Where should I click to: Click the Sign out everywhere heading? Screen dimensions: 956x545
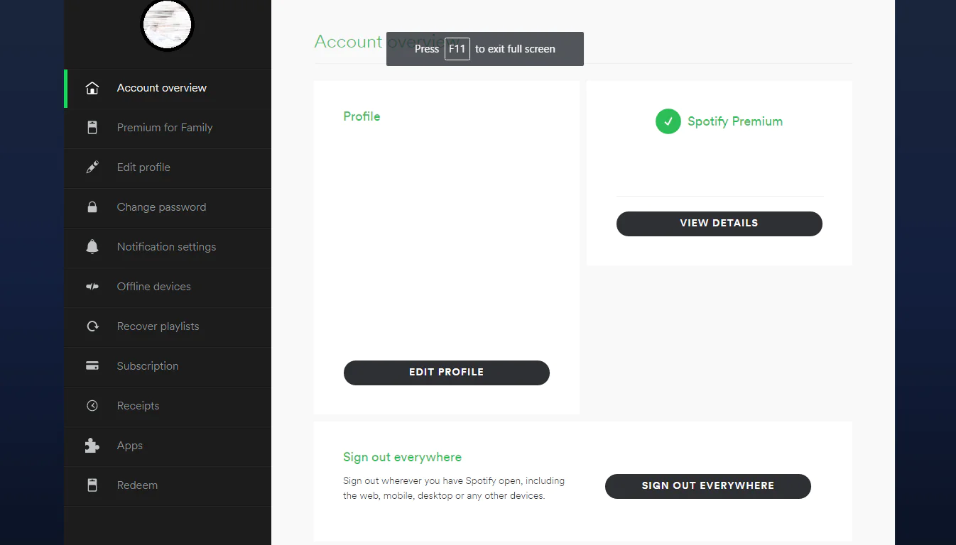[x=402, y=457]
